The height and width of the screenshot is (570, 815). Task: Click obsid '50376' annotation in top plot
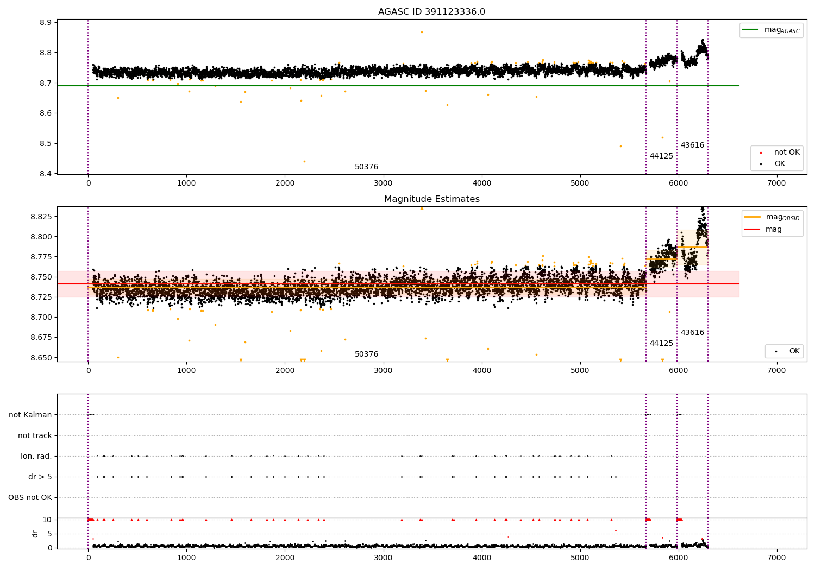[x=366, y=167]
